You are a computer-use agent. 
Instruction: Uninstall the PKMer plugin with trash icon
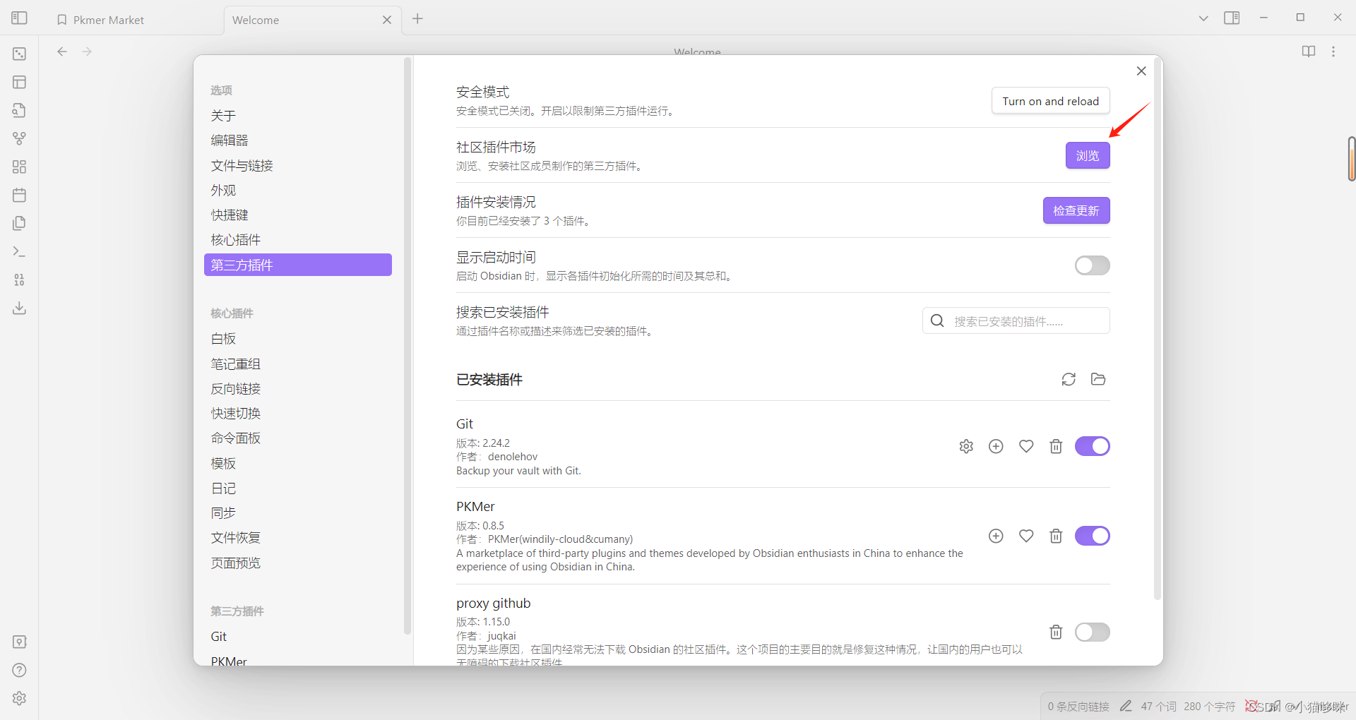[1056, 536]
